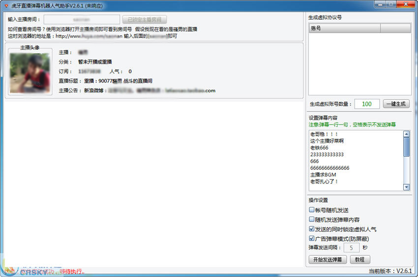Uncheck 发送的同时锁定虚拟人气 checkbox
Viewport: 418px width, 277px height.
(x=311, y=229)
